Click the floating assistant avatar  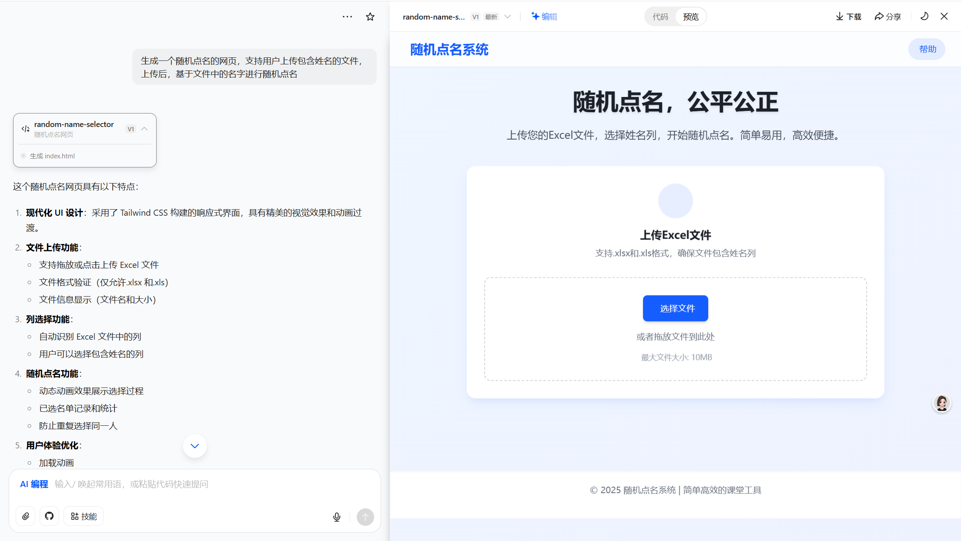point(942,403)
